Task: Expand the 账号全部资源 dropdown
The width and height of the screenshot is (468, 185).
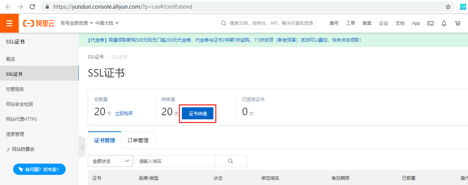Action: tap(77, 23)
